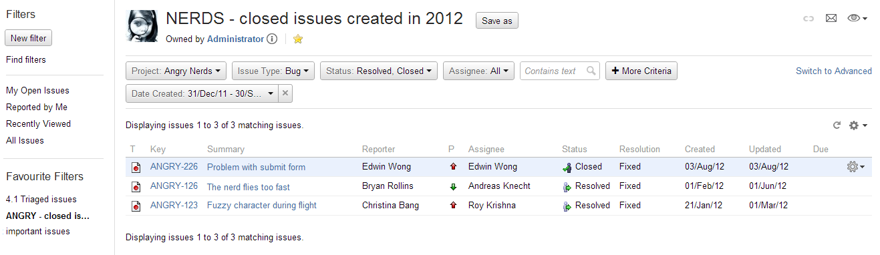Click the New filter button
880x255 pixels.
[28, 39]
